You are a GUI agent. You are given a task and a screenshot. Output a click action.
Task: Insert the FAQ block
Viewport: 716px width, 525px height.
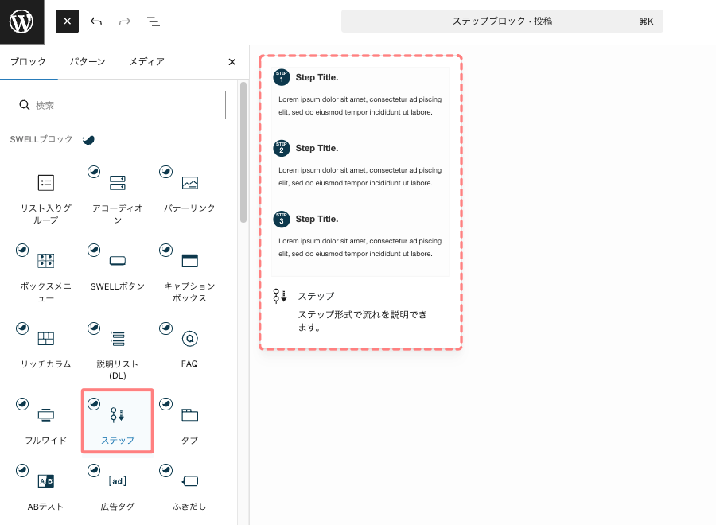coord(189,337)
